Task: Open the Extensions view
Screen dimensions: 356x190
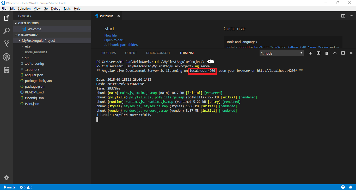Action: pyautogui.click(x=7, y=70)
